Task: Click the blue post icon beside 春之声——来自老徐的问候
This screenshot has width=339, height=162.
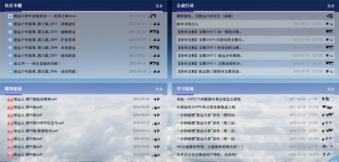Action: tap(10, 64)
